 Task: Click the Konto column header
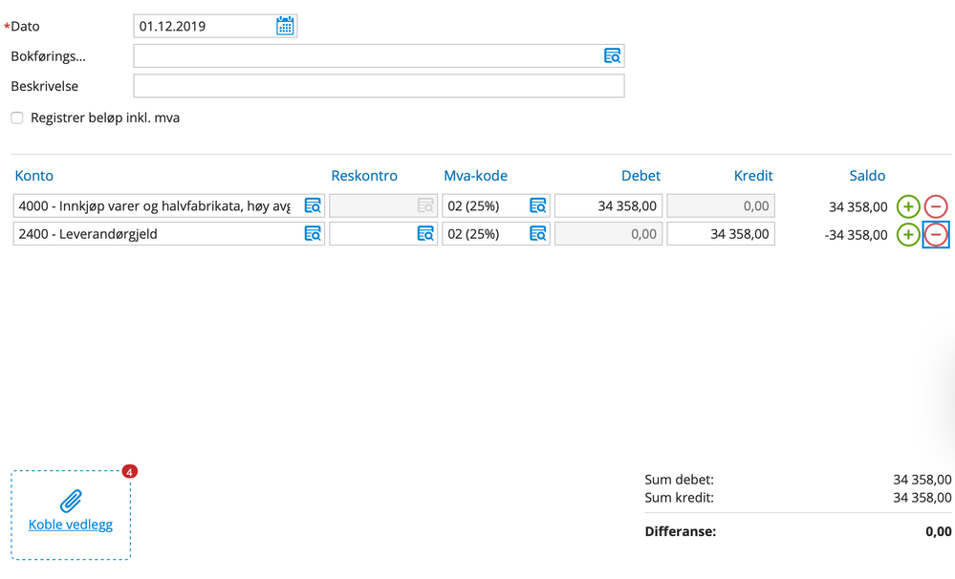(x=33, y=176)
